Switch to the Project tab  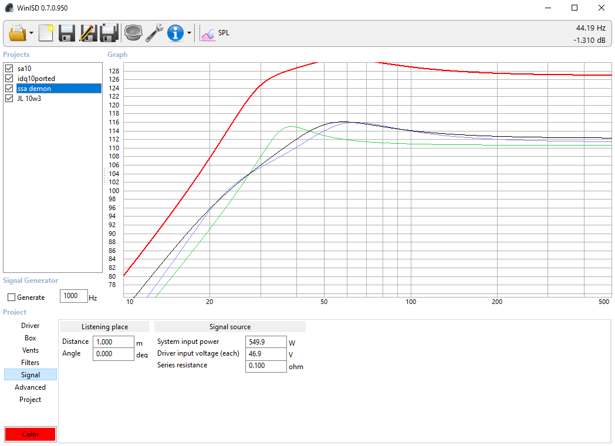pyautogui.click(x=30, y=399)
